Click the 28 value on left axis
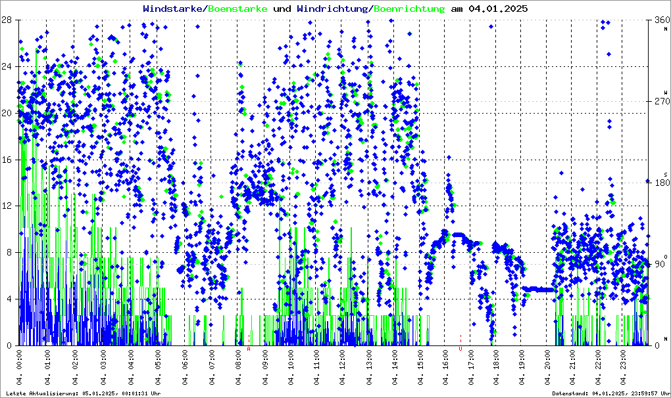Image resolution: width=671 pixels, height=398 pixels. coord(7,20)
